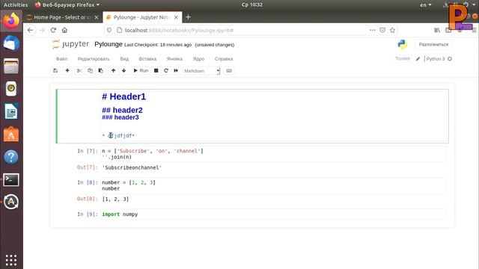This screenshot has width=479, height=269.
Task: Click the clock showing Ср 10:32
Action: [x=251, y=4]
